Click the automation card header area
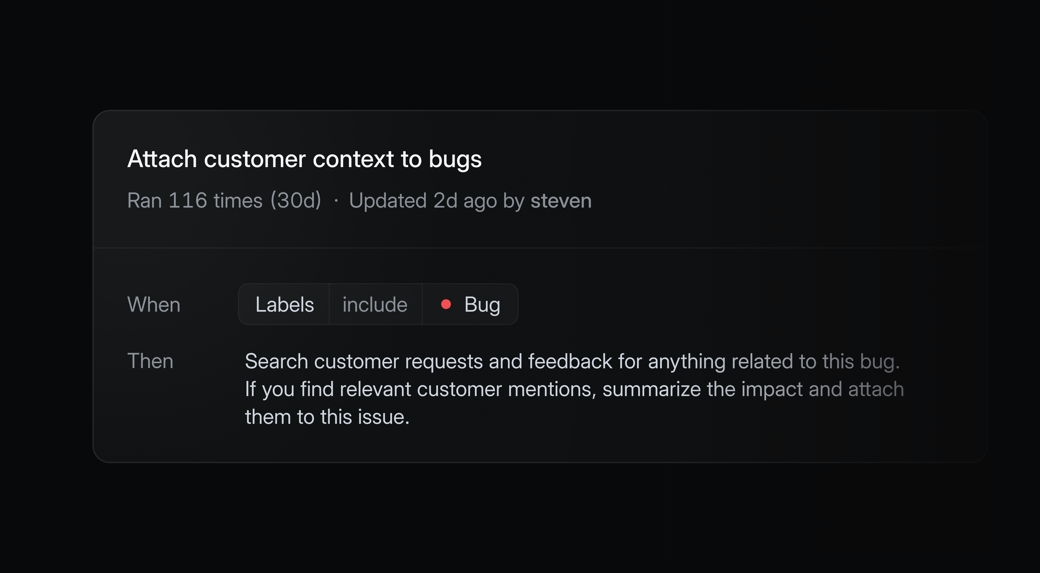1040x573 pixels. click(520, 178)
